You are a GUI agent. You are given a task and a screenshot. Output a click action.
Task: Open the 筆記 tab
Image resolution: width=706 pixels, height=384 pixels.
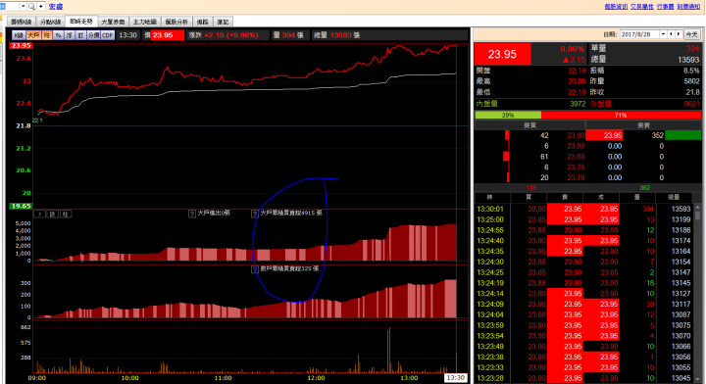click(x=223, y=22)
